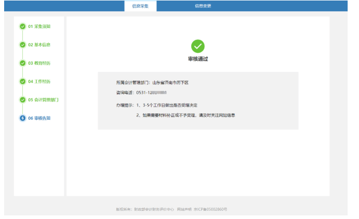
Task: Select step 04 工作经历 label
Action: pyautogui.click(x=39, y=81)
